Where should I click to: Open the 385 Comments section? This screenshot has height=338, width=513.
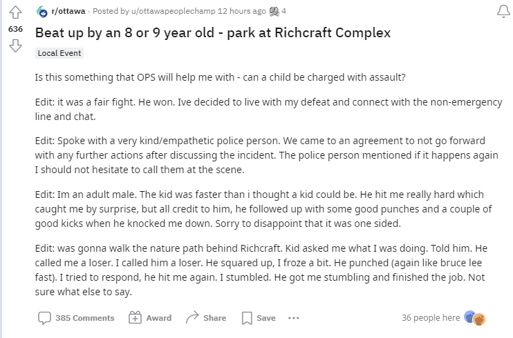[84, 318]
